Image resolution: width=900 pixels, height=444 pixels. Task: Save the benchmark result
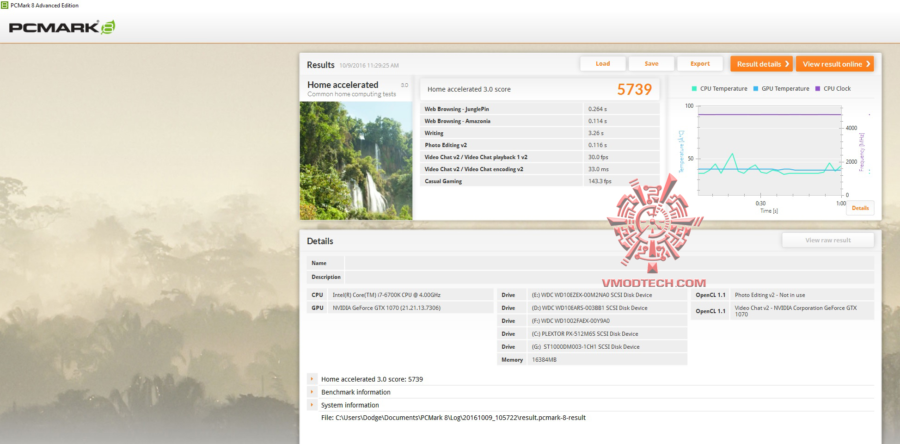(651, 64)
